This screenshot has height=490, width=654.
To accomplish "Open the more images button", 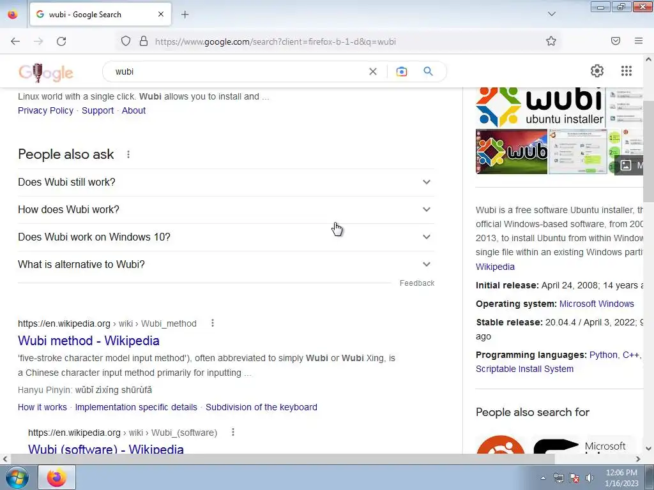I will point(629,165).
